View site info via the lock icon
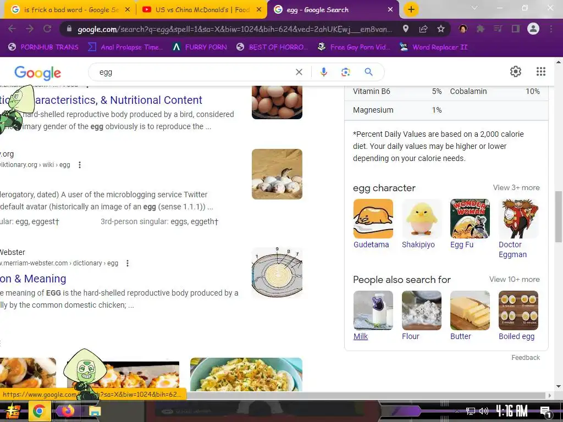Screen dimensions: 563x422 69,29
